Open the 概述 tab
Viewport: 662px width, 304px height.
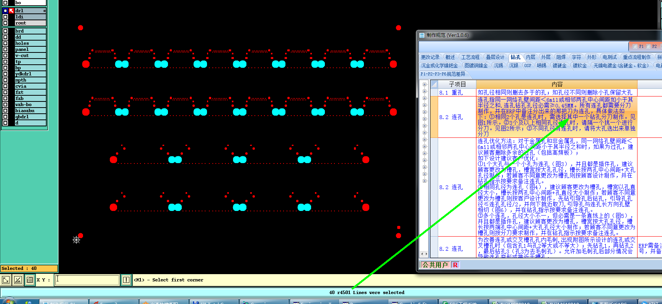[x=450, y=57]
